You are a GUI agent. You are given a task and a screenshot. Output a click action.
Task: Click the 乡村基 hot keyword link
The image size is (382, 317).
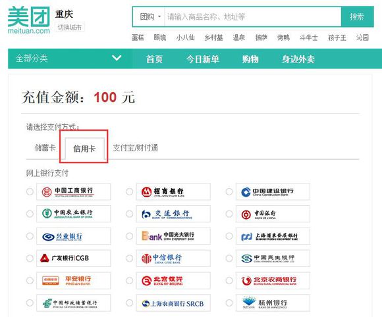coord(213,37)
